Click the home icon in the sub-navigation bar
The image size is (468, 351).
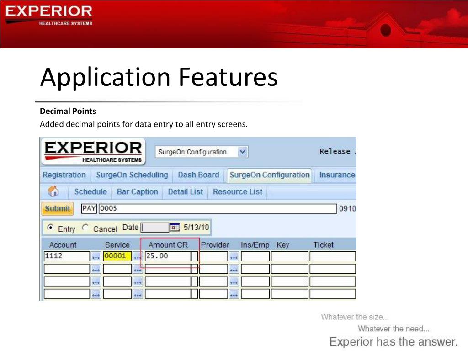53,191
